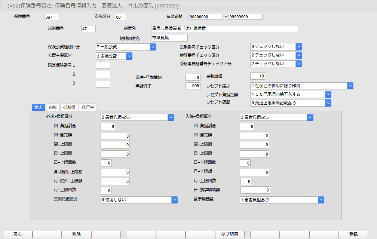Focus the inpatient 日-上限額 field
377x239 pixels.
[x=254, y=154]
